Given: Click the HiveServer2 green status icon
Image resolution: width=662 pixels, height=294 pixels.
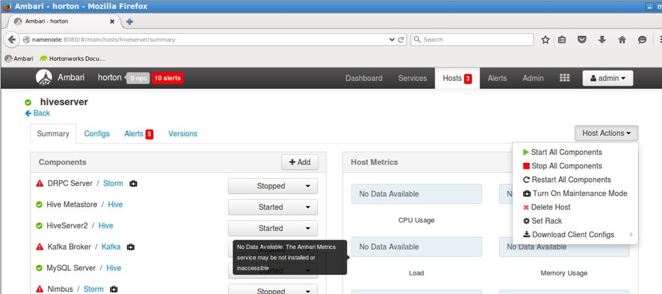Looking at the screenshot, I should (39, 226).
